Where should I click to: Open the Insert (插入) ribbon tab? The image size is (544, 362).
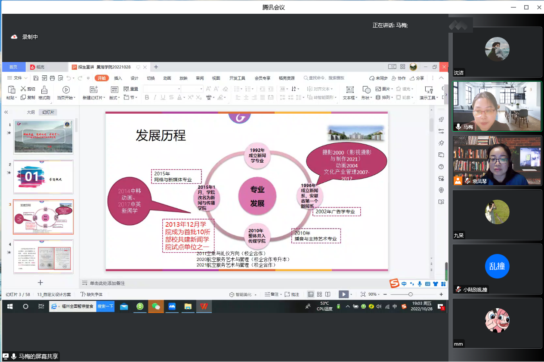(118, 78)
